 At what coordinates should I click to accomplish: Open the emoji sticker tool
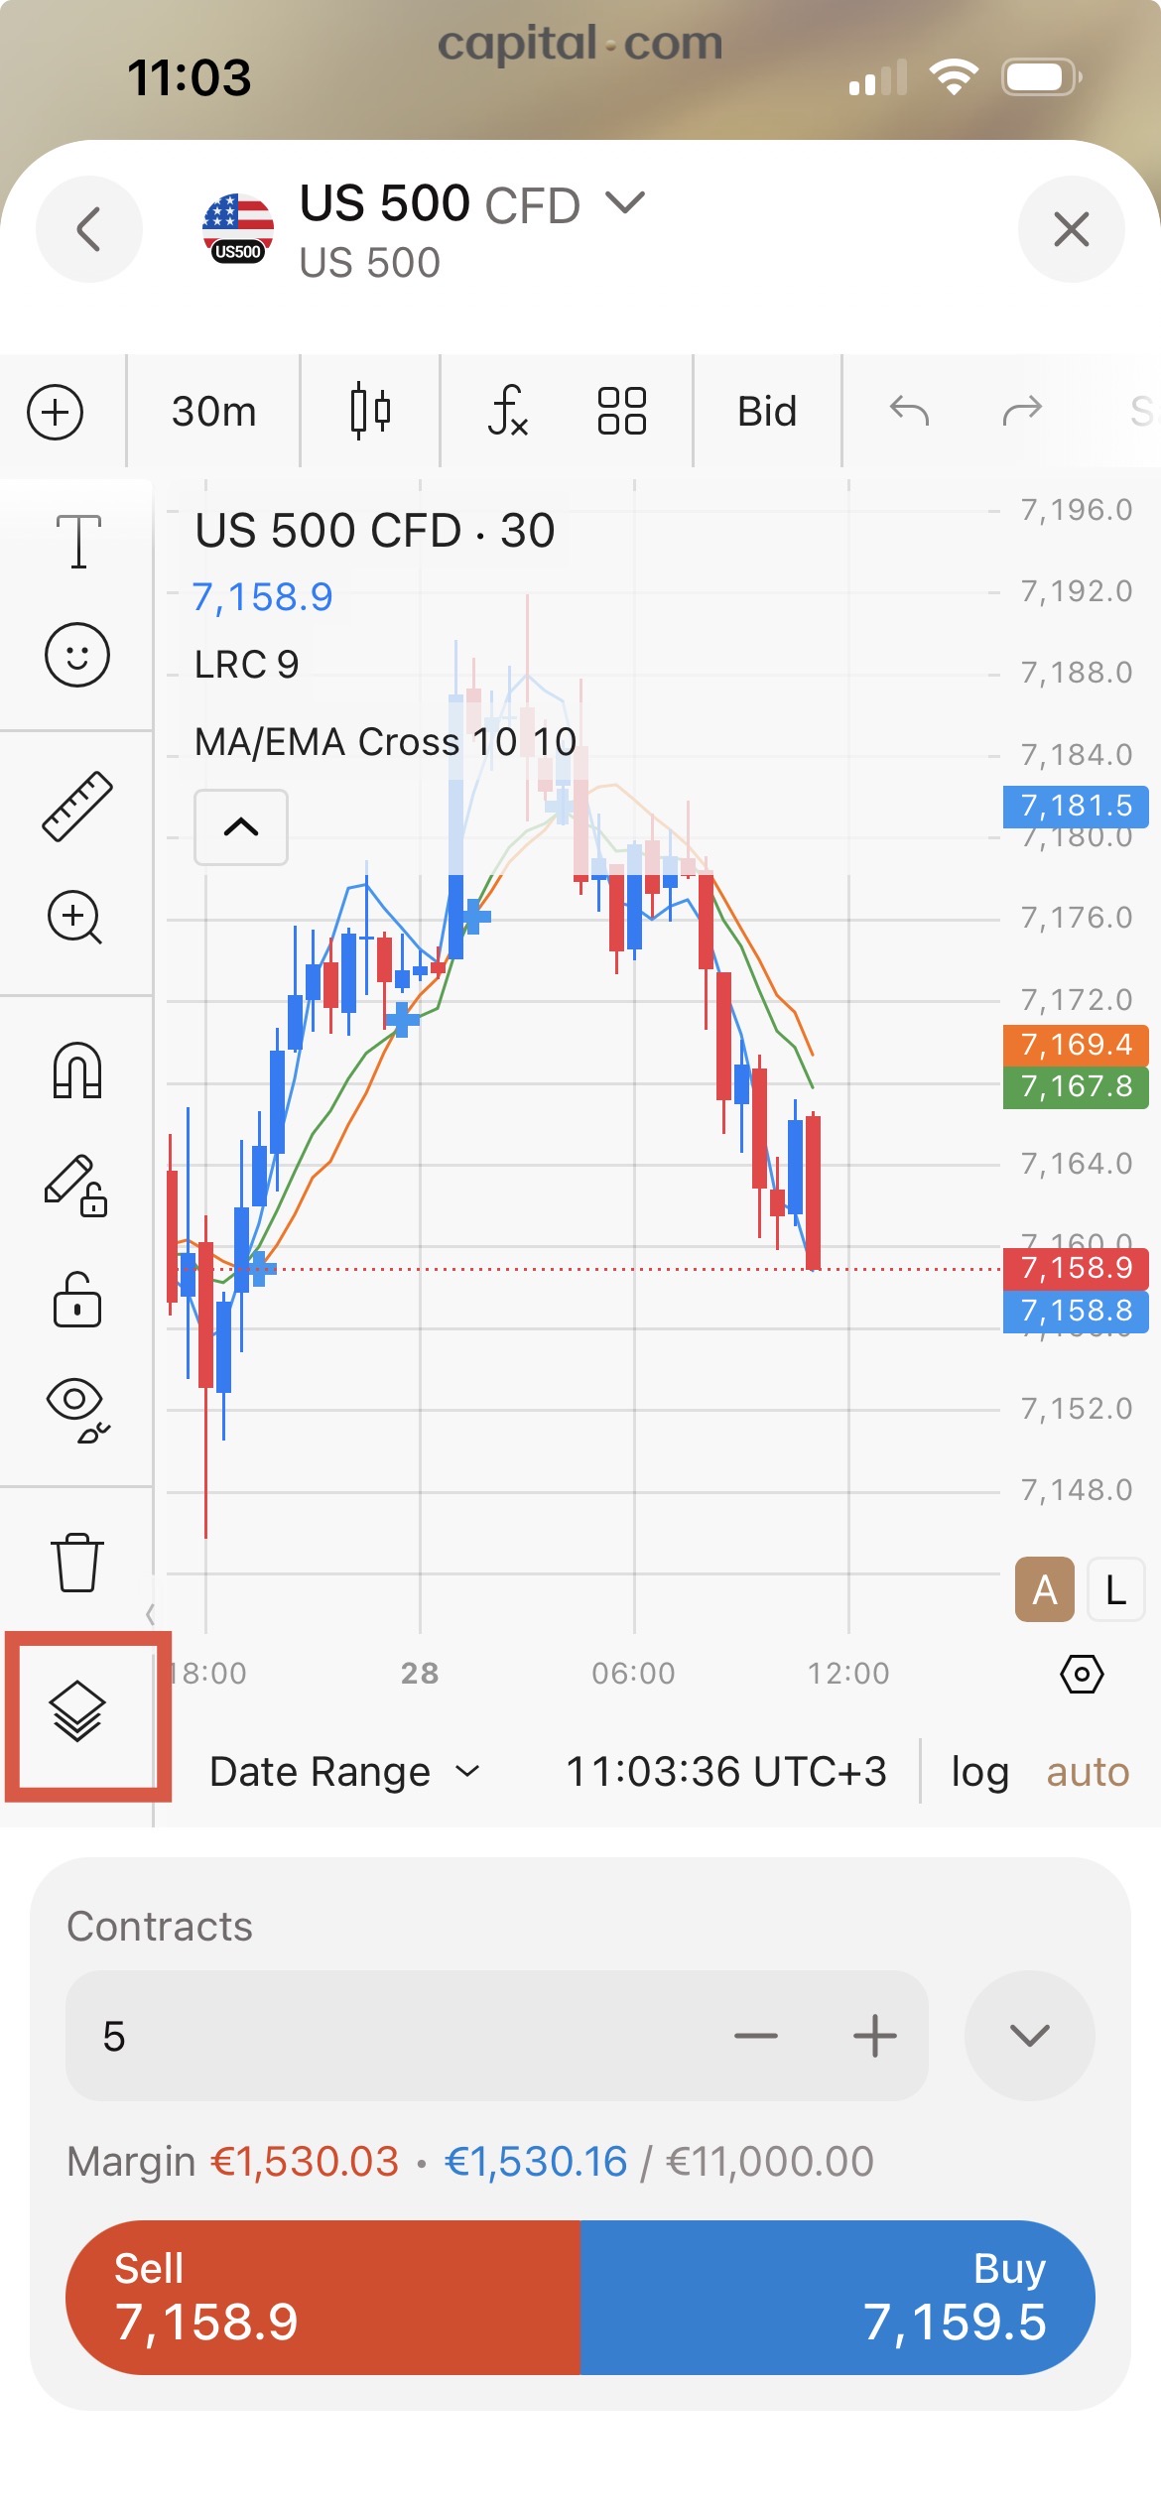click(x=77, y=655)
